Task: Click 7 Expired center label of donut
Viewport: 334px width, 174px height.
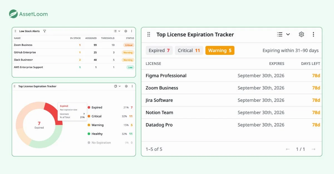Action: click(39, 125)
